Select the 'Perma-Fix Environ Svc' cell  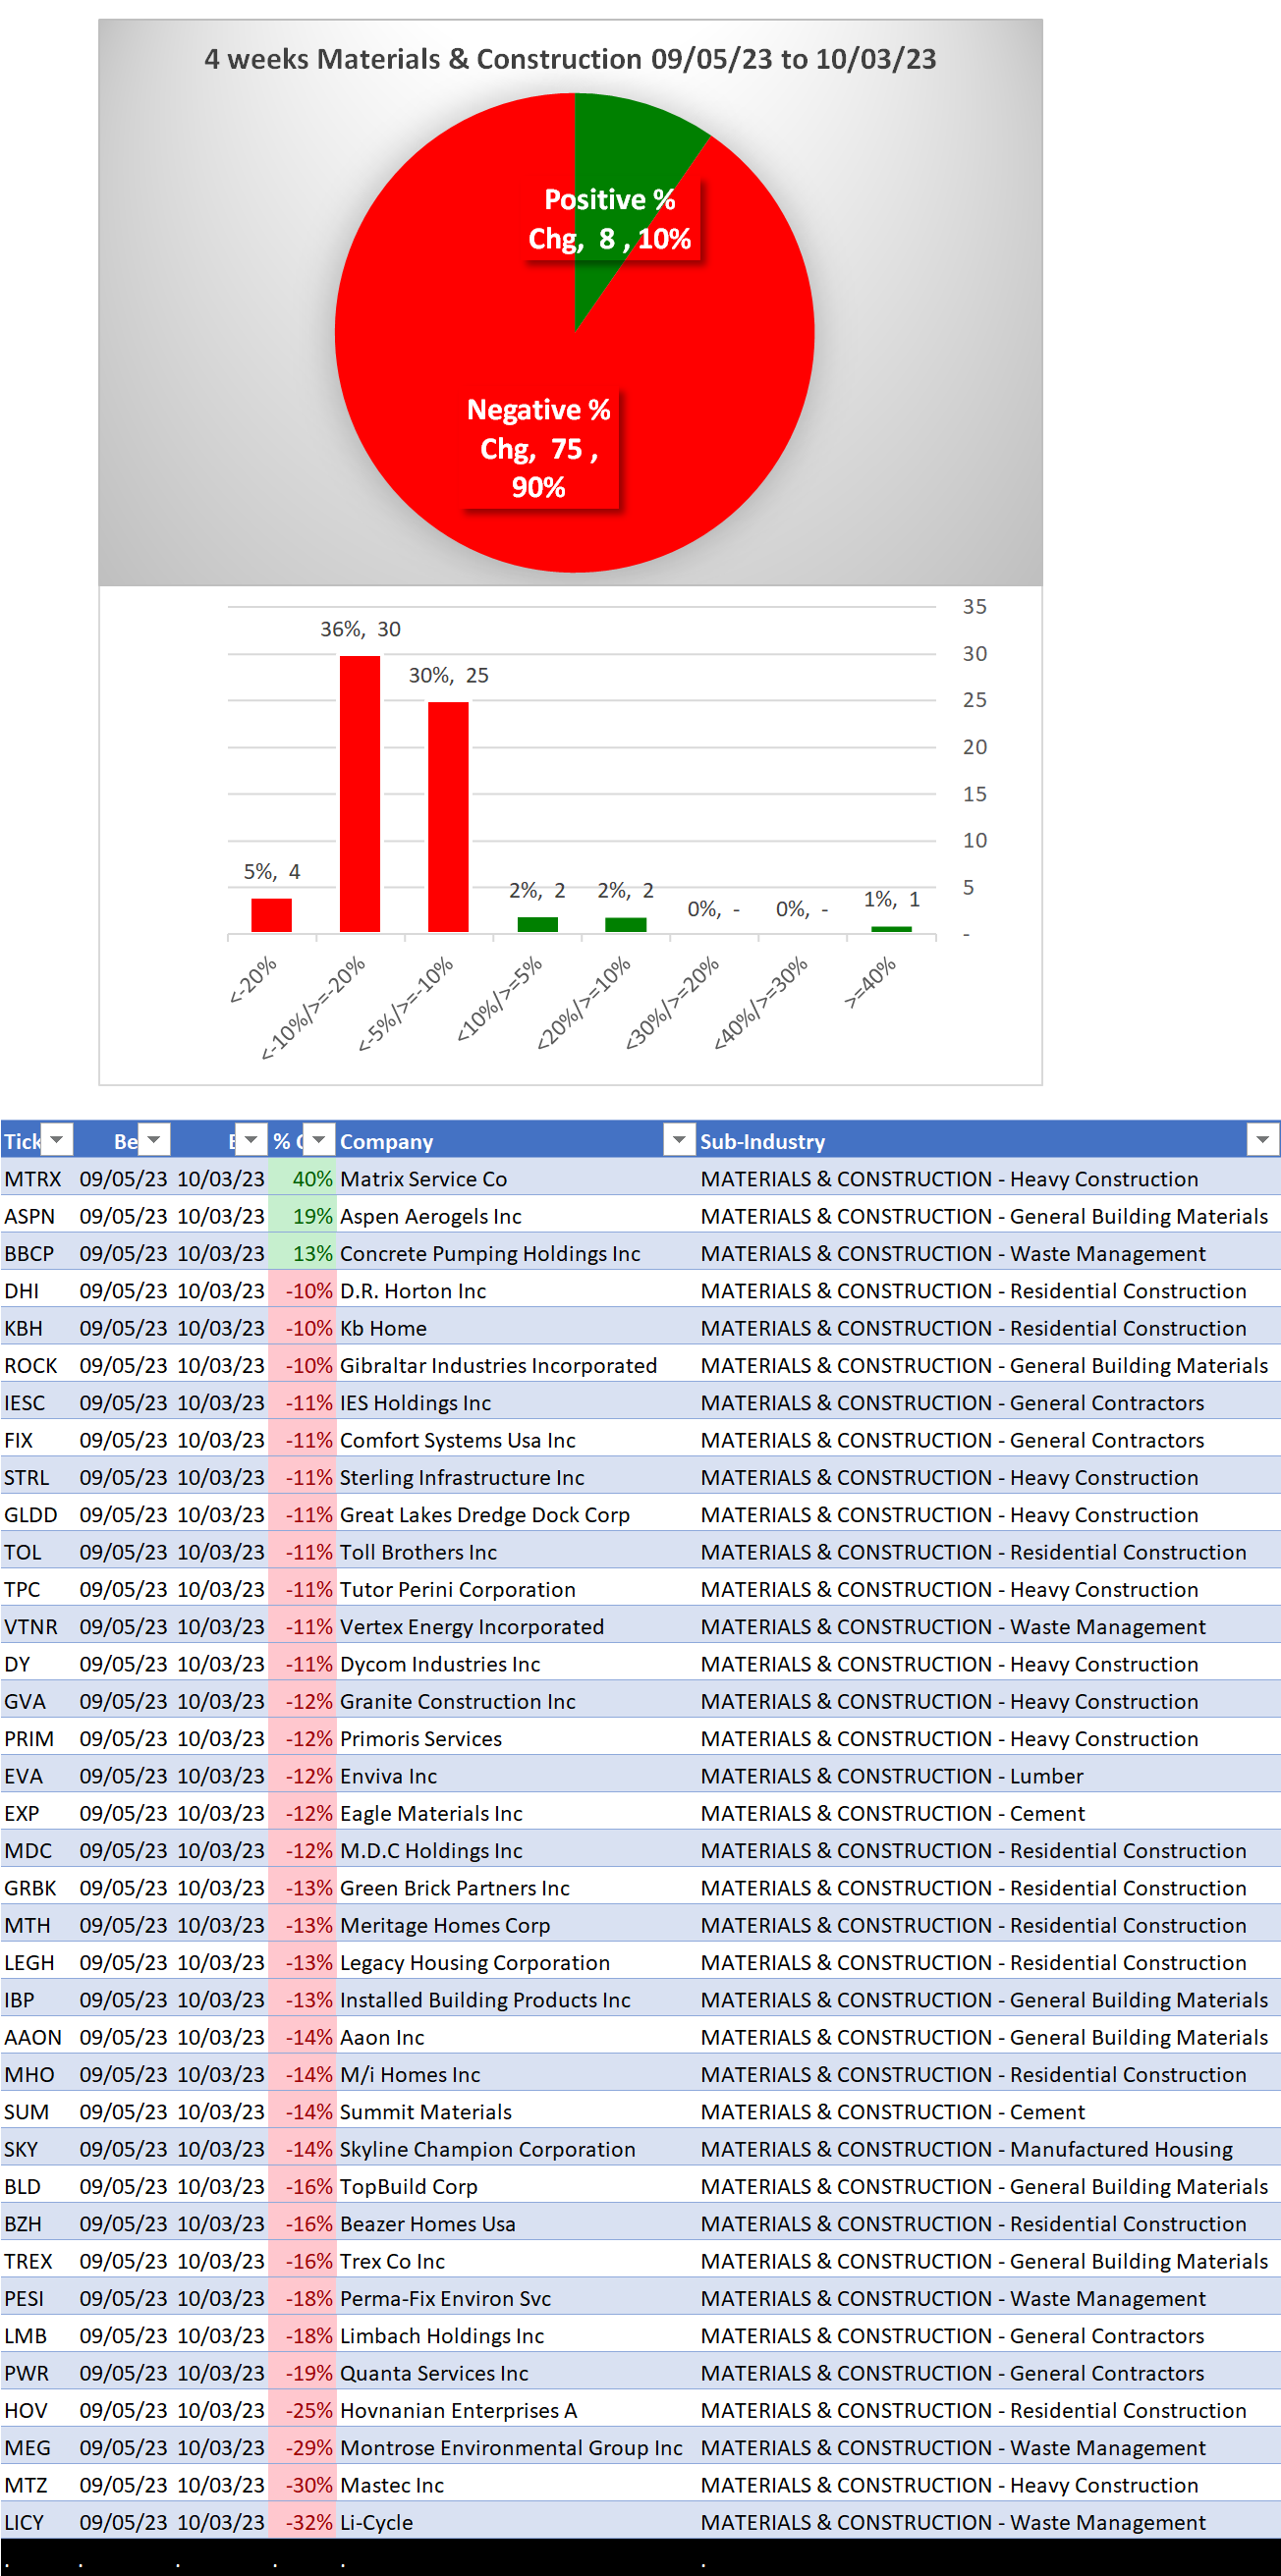(516, 2298)
